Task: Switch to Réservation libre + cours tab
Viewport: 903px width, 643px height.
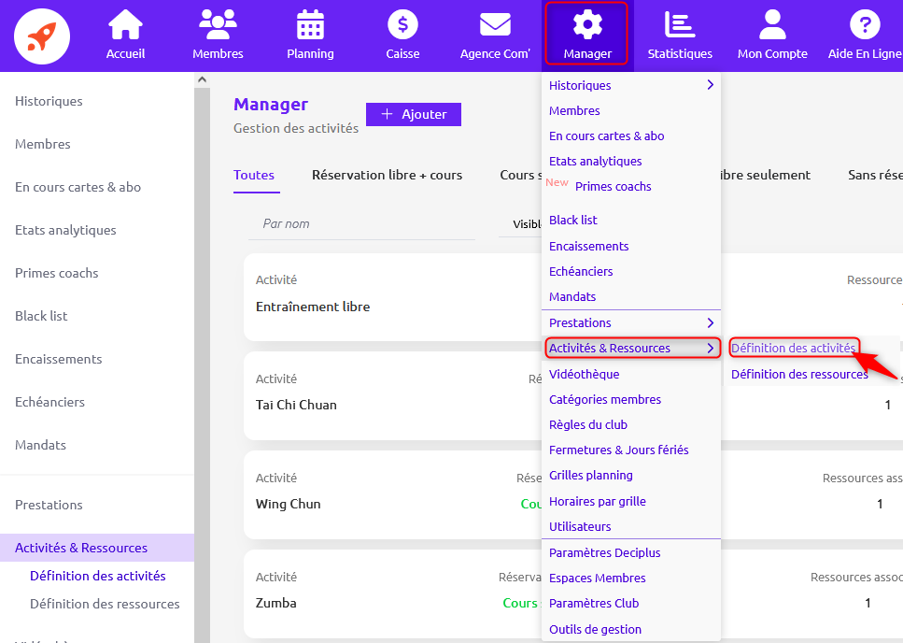Action: pos(387,175)
